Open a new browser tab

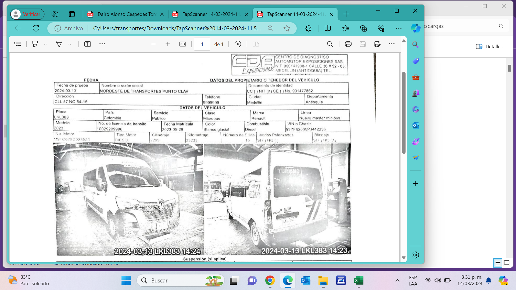coord(346,14)
